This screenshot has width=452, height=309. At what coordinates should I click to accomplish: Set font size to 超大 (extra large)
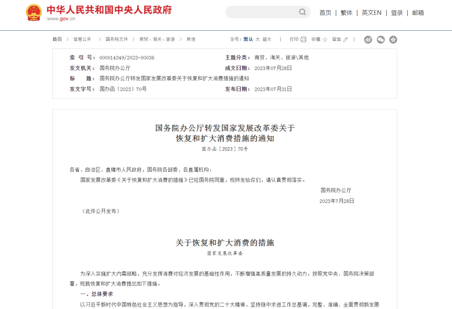(267, 39)
